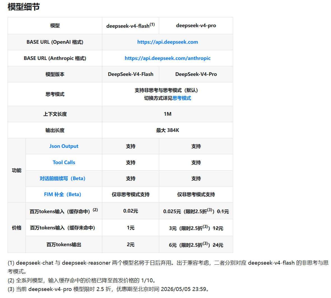Open the 对话前缀续写（Beta）link
Screen dimensions: 331x298
coord(64,178)
